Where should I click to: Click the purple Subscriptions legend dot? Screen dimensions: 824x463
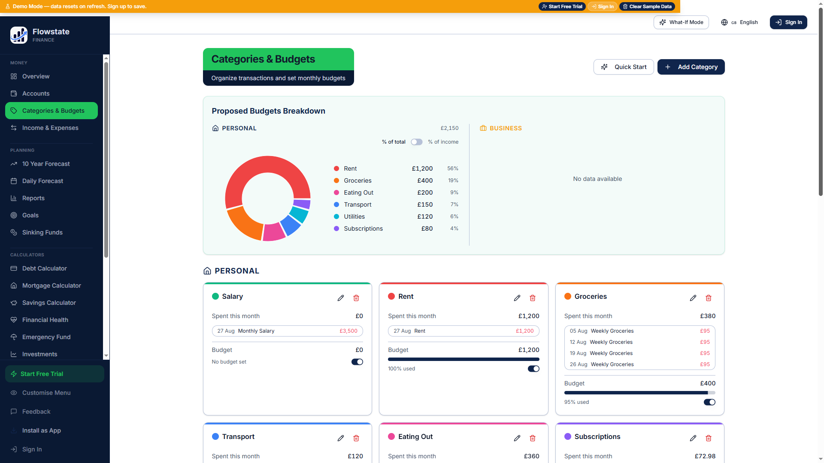pos(336,228)
